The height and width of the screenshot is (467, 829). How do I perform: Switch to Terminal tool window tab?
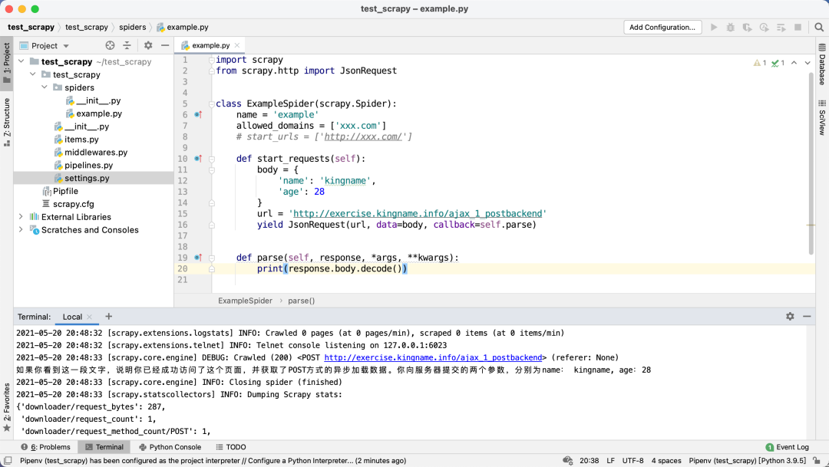point(104,447)
